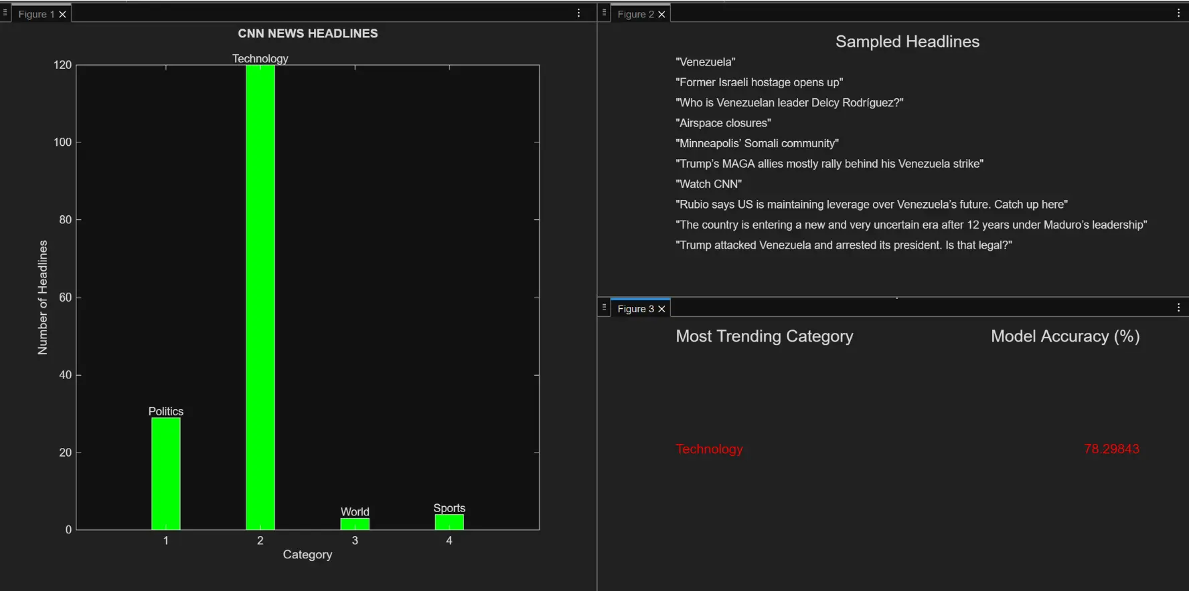1189x591 pixels.
Task: Open the Figure 2 panel three-dot actions menu
Action: (1179, 13)
